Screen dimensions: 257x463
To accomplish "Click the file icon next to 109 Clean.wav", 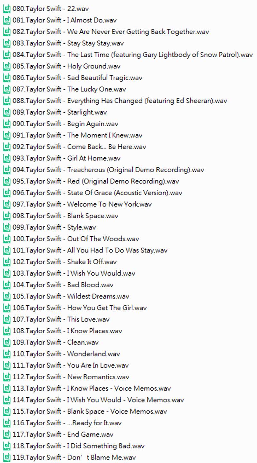I will point(6,343).
